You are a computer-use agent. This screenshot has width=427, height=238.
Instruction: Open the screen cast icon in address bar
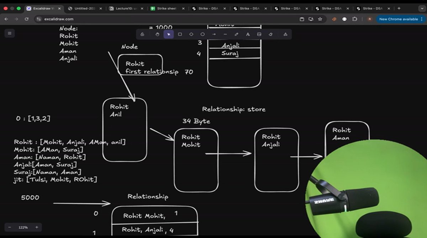pos(311,19)
